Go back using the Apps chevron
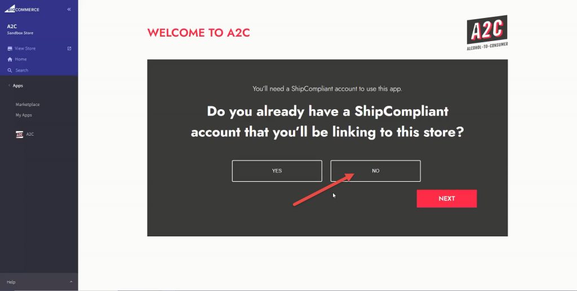 coord(9,86)
